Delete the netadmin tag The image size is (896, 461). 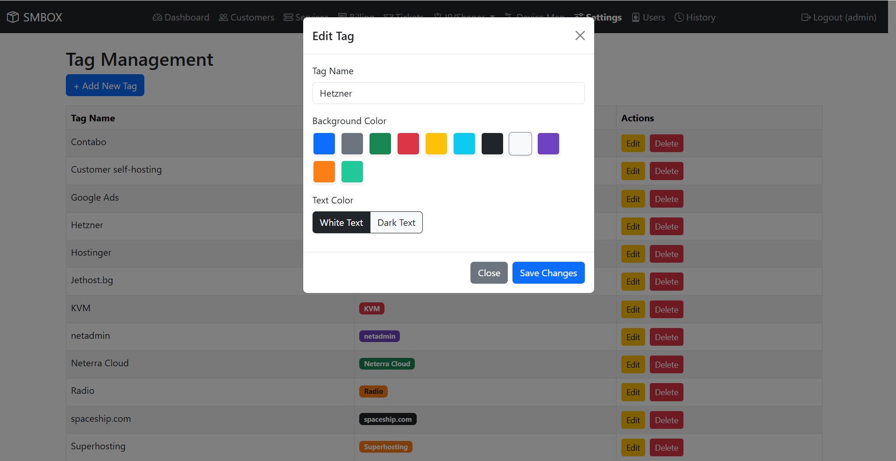coord(667,337)
